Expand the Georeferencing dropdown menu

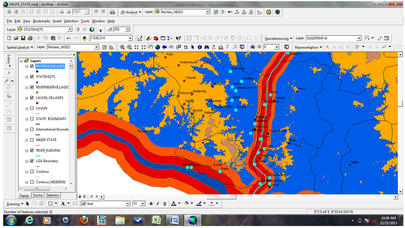(x=278, y=38)
